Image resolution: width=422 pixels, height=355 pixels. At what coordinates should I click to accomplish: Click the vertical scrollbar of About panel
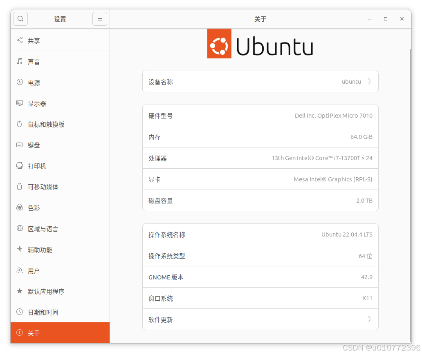[x=410, y=195]
